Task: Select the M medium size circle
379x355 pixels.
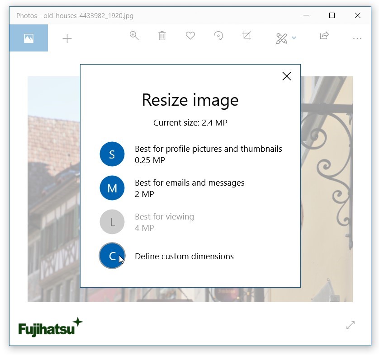Action: (x=112, y=188)
